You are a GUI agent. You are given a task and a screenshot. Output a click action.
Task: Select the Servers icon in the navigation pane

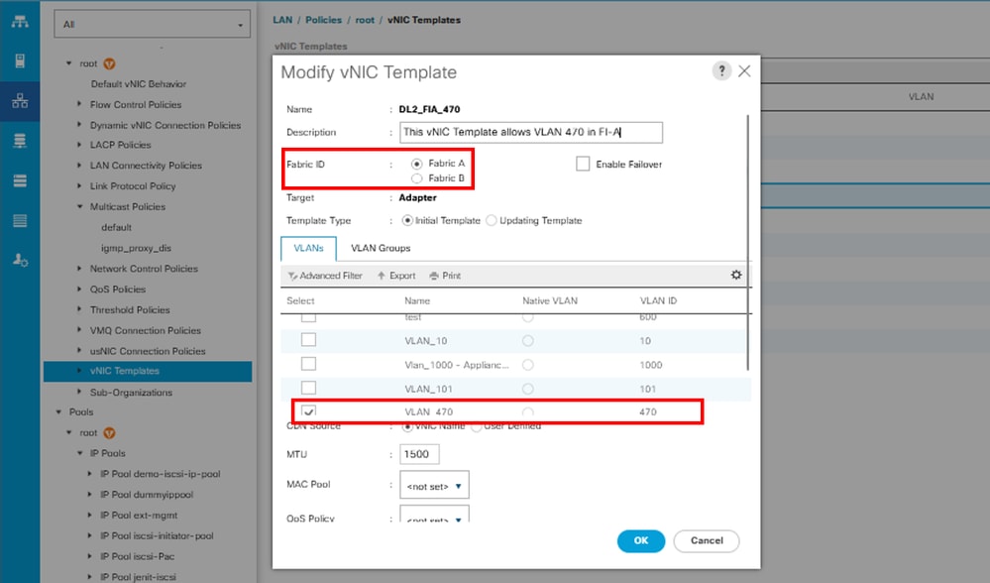click(x=19, y=59)
